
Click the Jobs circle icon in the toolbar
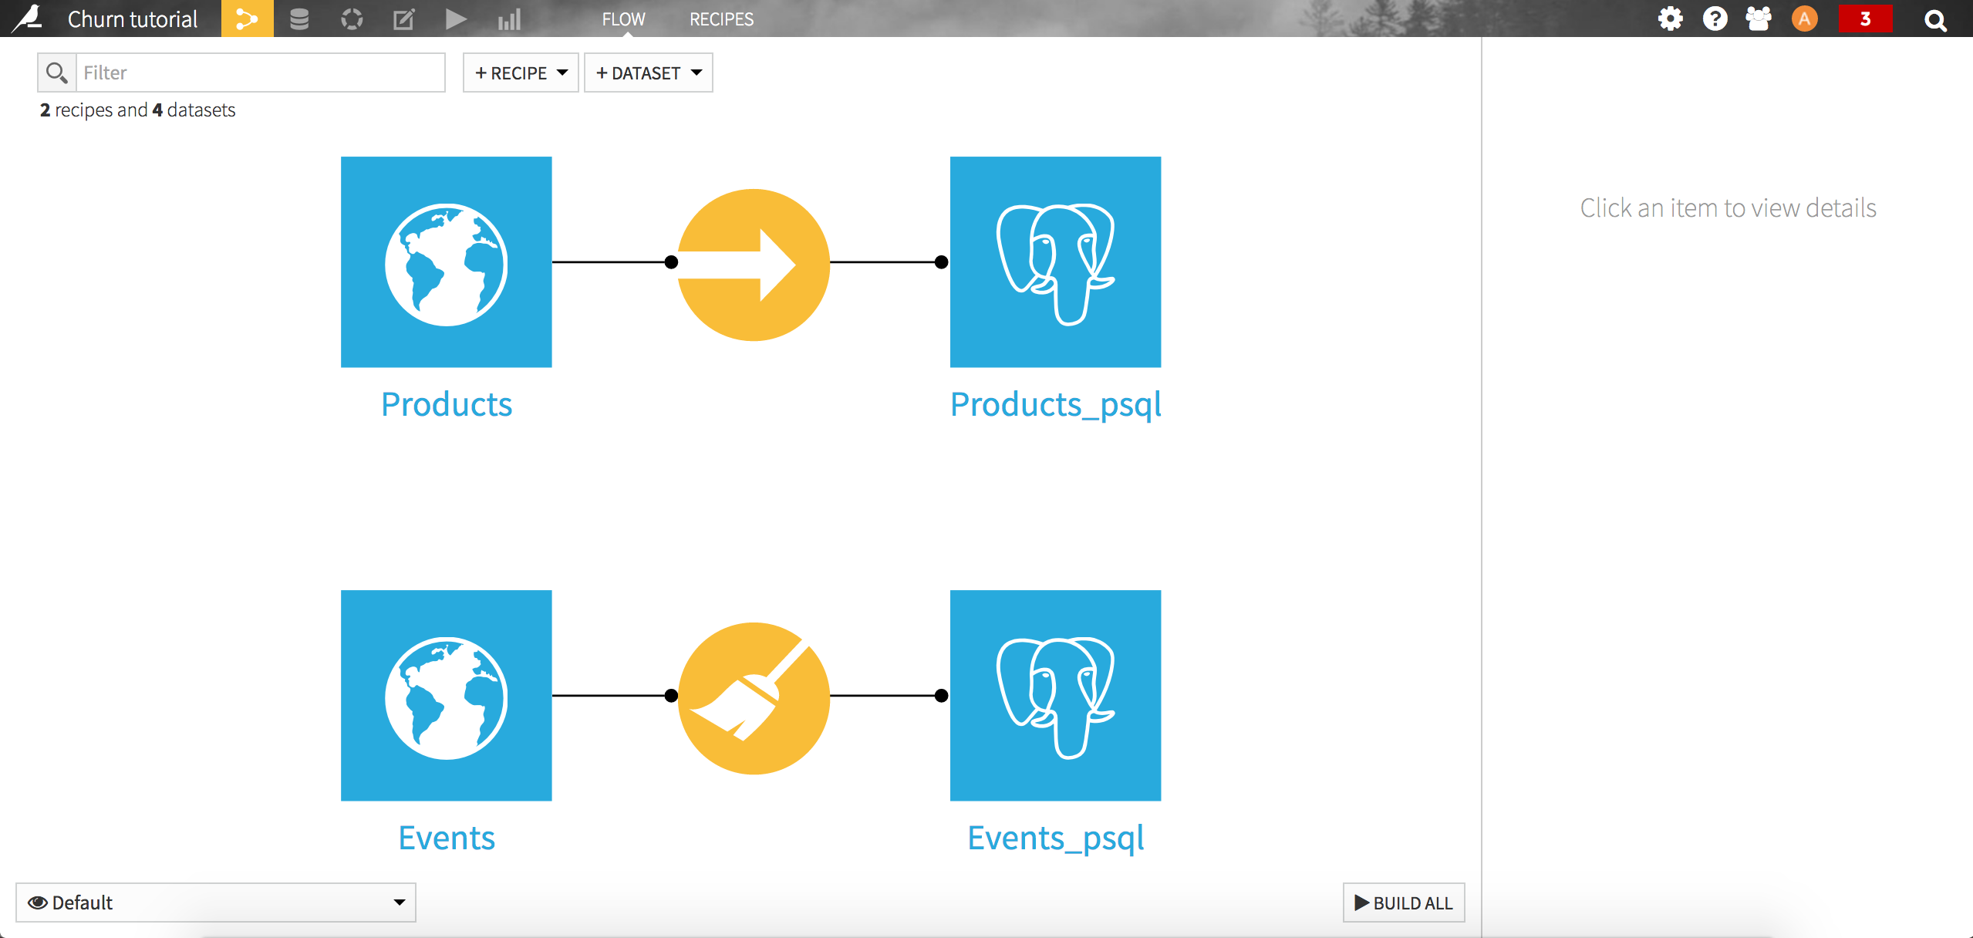[352, 19]
